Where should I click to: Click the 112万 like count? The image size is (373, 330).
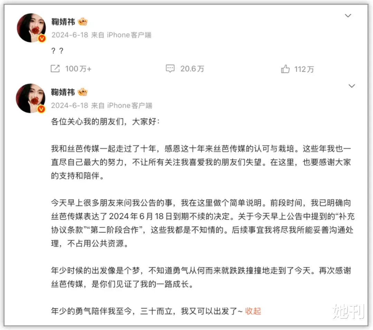304,69
